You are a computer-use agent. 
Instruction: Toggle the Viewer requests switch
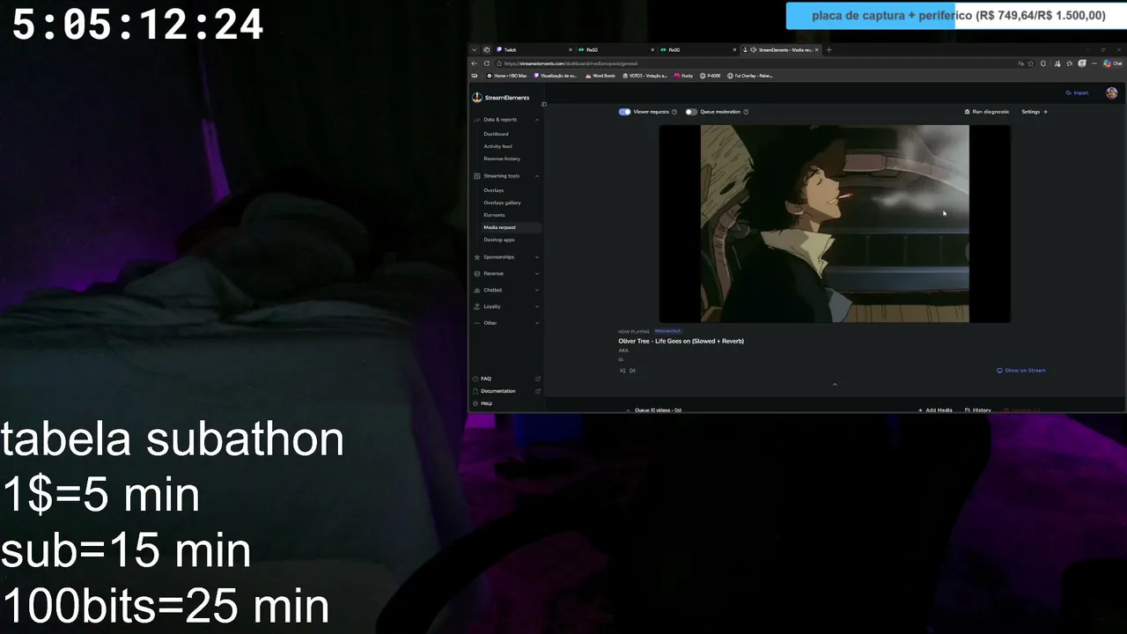624,112
